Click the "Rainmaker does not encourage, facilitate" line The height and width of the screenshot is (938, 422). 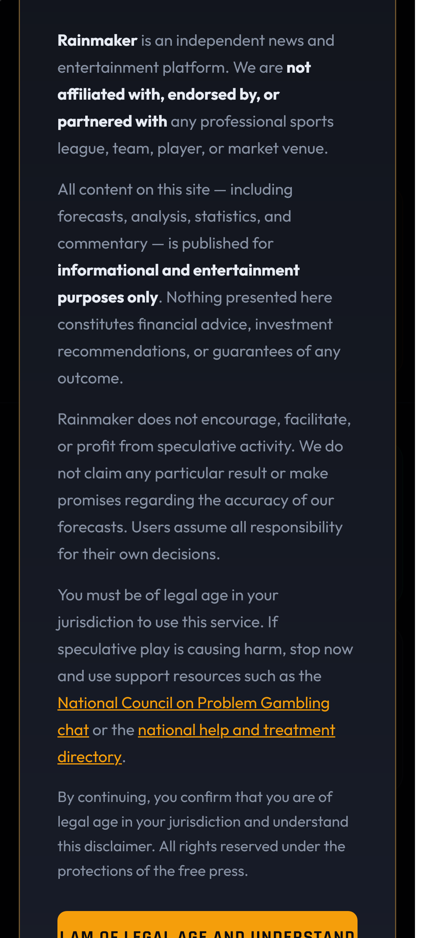204,419
